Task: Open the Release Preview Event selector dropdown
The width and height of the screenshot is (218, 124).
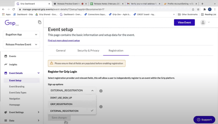Action: (22, 44)
